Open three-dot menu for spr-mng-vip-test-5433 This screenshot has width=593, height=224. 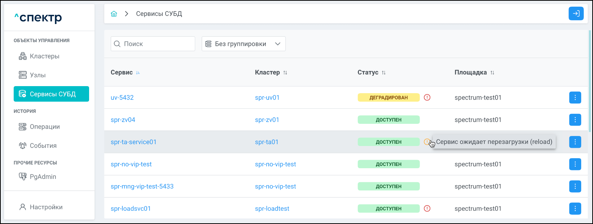pyautogui.click(x=575, y=186)
